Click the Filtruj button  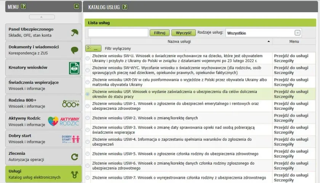(160, 33)
